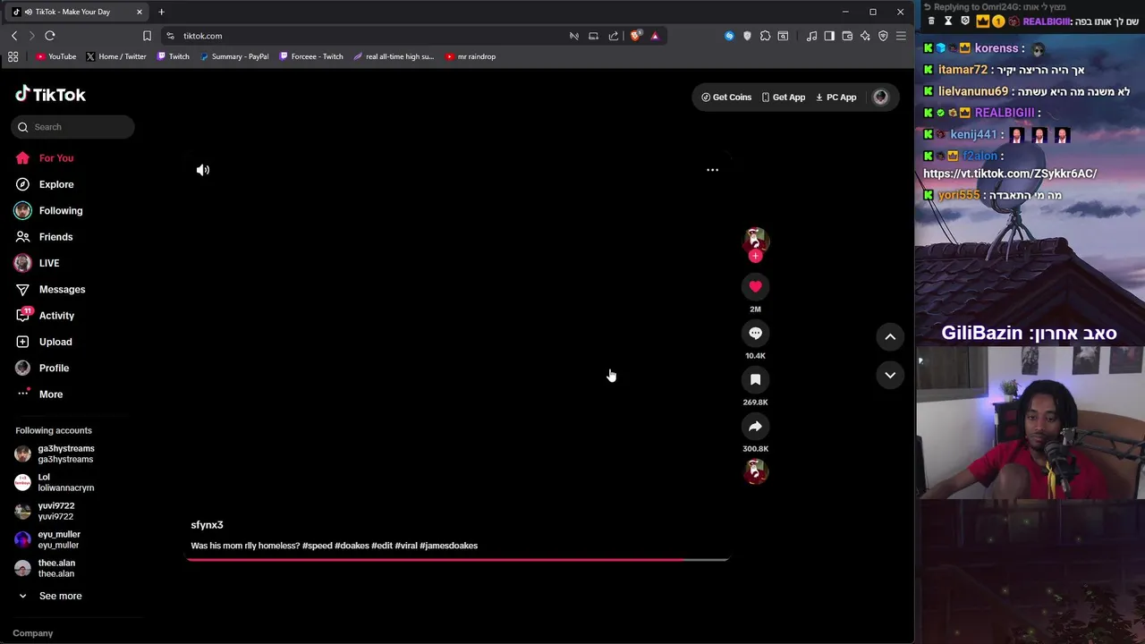
Task: Seek on the video progress bar
Action: pos(457,560)
